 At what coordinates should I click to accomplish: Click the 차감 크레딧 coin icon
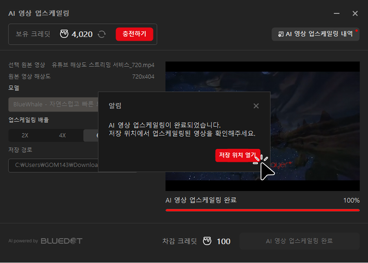tap(207, 241)
